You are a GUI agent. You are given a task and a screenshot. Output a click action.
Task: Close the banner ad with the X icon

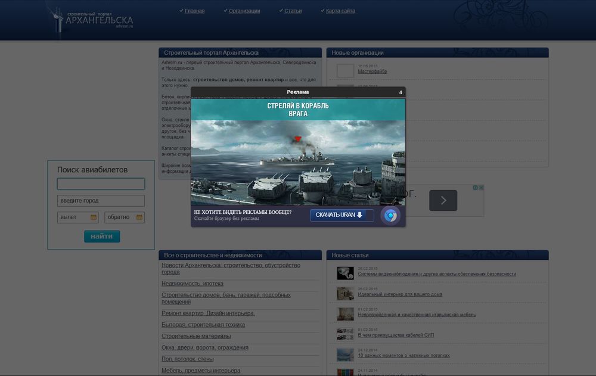point(481,188)
